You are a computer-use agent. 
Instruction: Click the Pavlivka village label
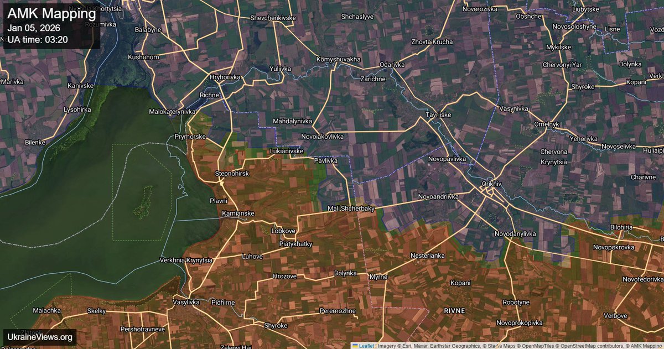click(325, 161)
